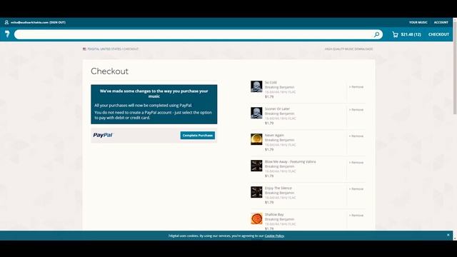The height and width of the screenshot is (257, 457).
Task: Open the Cookie Policy link
Action: [274, 236]
